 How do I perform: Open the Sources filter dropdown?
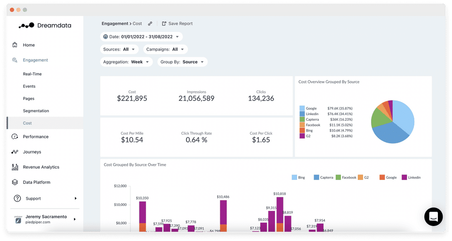pos(119,49)
